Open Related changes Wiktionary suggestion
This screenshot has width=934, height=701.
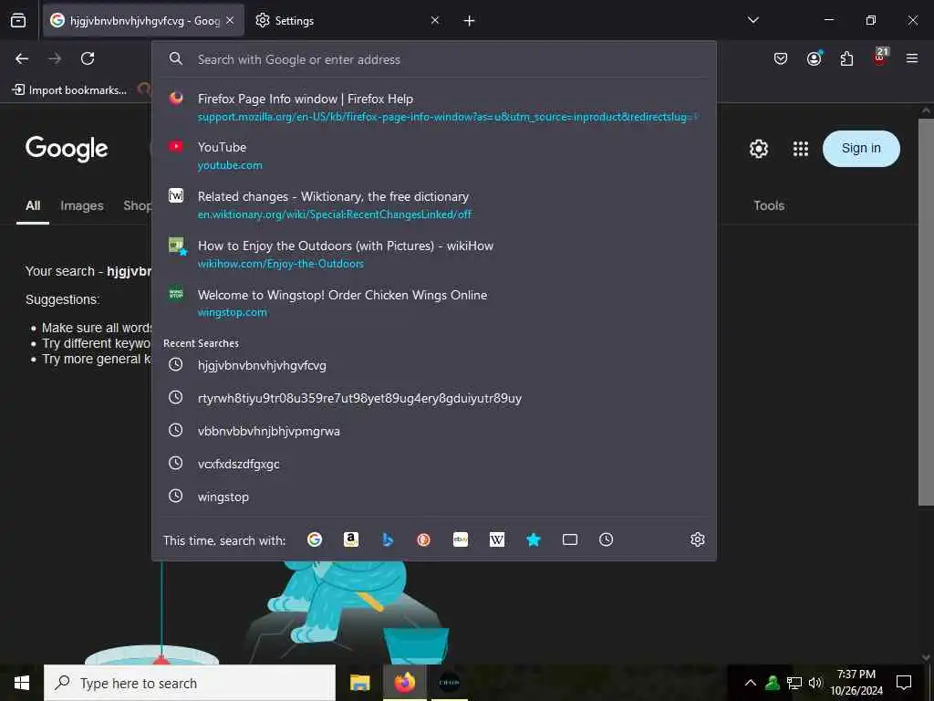tap(433, 205)
